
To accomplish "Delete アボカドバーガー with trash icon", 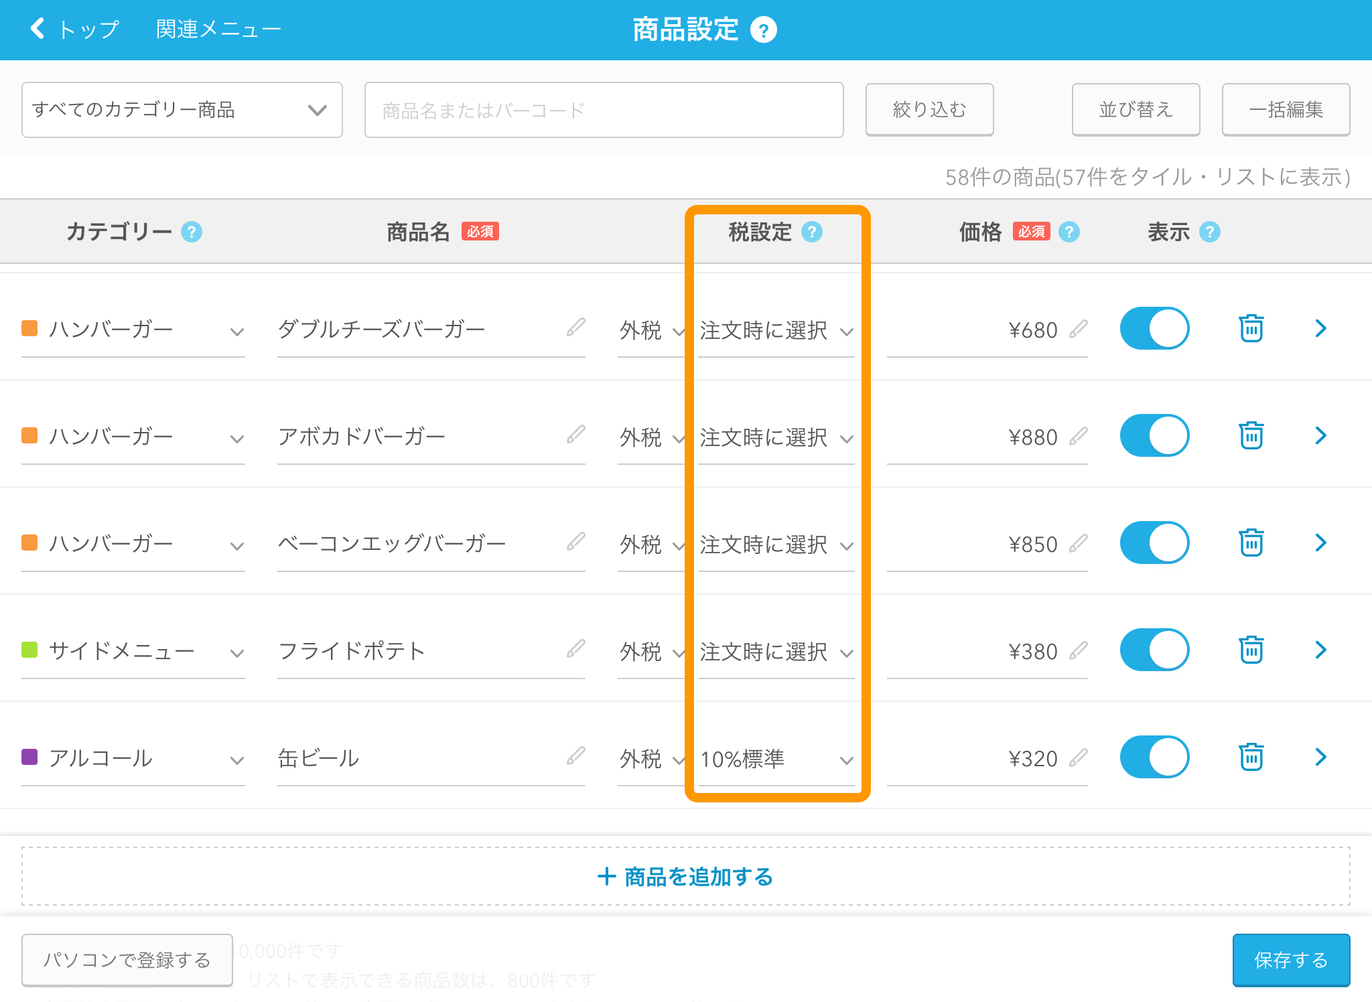I will pos(1251,435).
